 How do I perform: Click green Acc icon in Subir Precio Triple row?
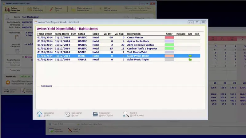190,60
